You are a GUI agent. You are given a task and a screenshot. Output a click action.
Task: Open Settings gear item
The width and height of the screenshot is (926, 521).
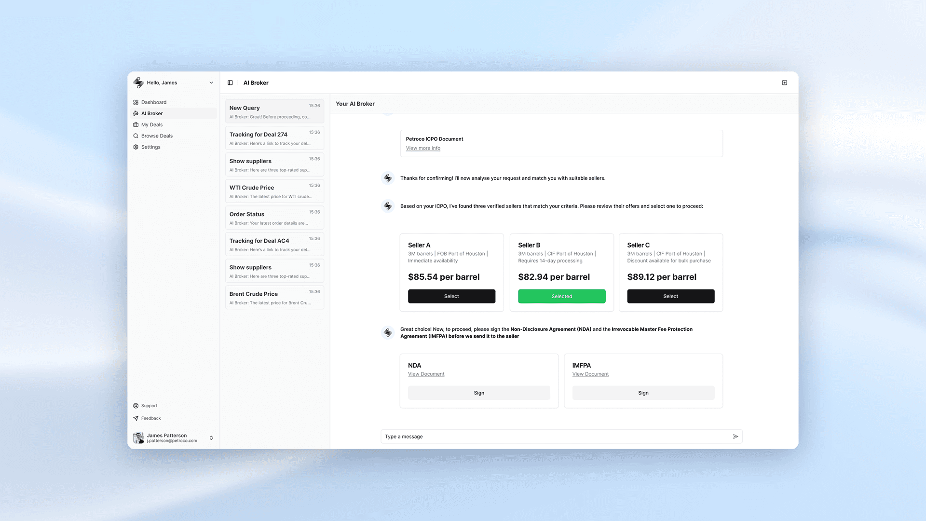point(150,147)
